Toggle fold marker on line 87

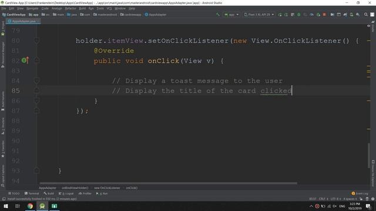(36, 110)
